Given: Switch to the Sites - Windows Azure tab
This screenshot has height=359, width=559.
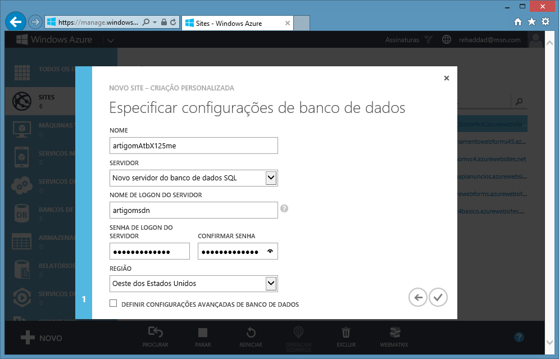Looking at the screenshot, I should click(x=238, y=23).
